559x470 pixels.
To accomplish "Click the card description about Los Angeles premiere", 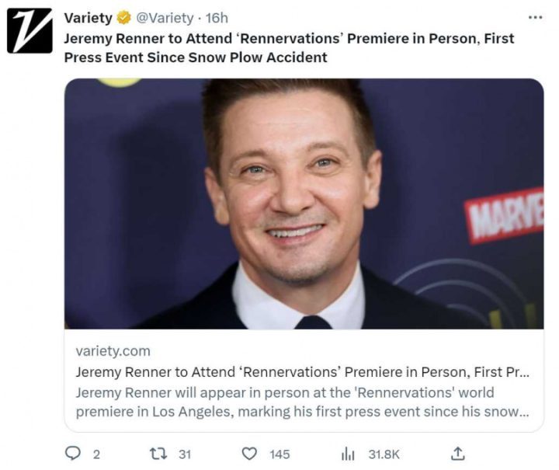I will tap(302, 402).
